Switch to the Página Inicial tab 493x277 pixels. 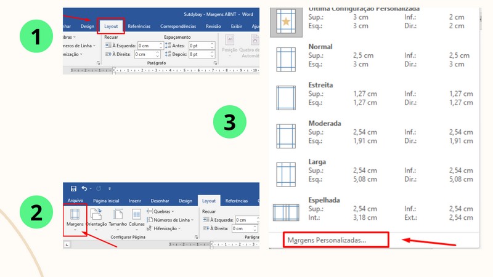point(106,201)
